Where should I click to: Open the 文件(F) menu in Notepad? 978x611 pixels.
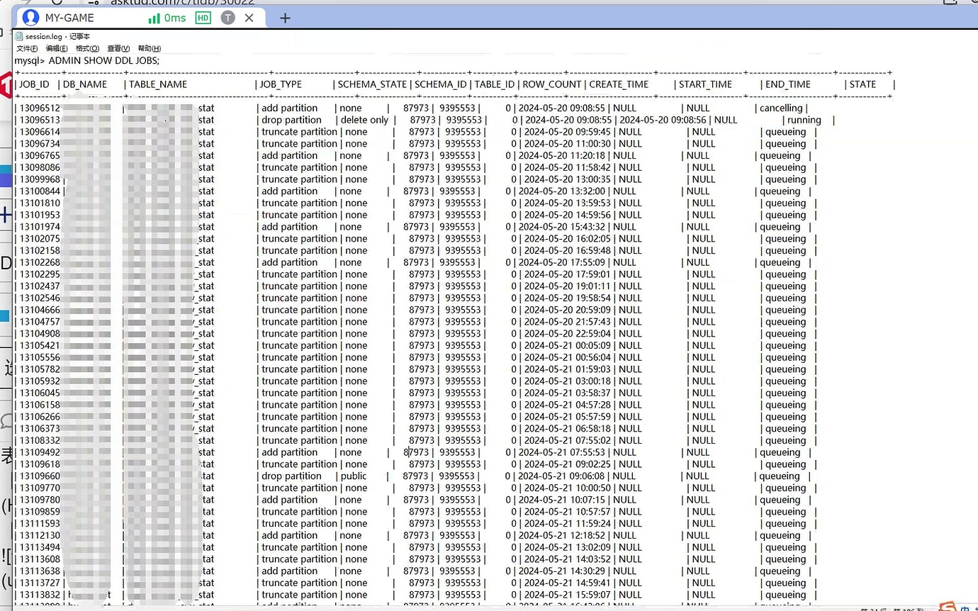coord(26,47)
